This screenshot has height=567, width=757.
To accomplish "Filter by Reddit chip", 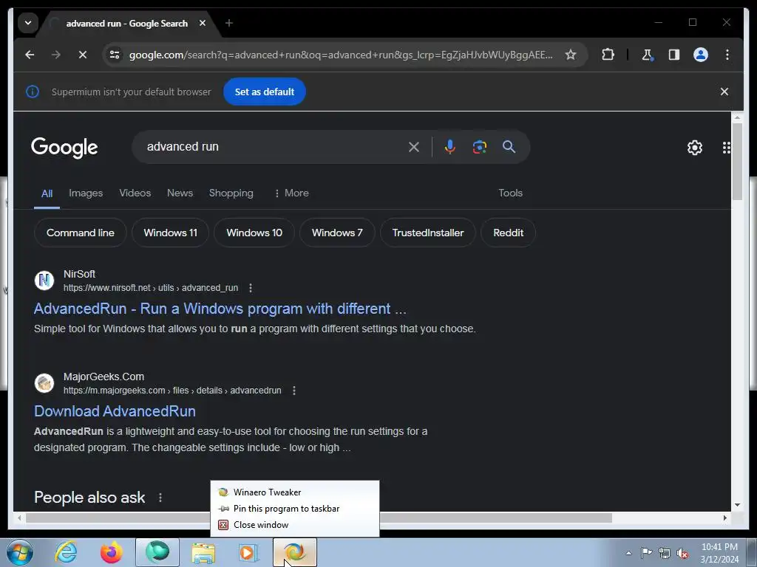I will click(x=509, y=233).
